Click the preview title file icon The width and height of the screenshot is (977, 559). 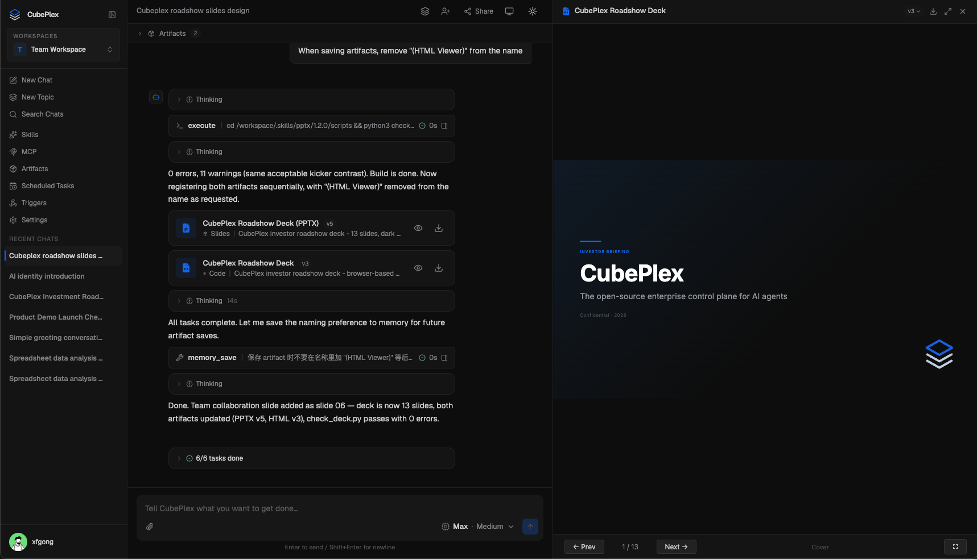point(566,11)
